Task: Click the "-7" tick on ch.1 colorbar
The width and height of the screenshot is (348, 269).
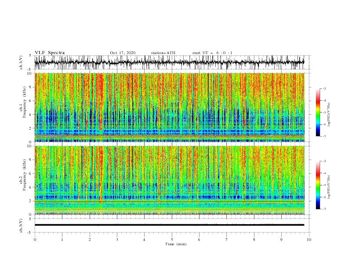Action: (324, 136)
